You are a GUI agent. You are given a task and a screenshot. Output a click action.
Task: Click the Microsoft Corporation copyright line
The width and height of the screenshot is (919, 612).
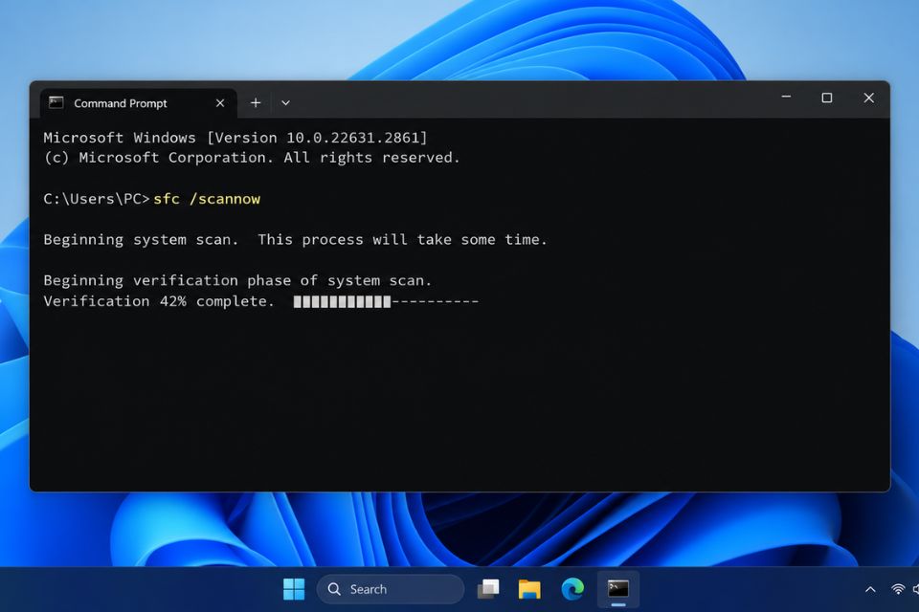tap(252, 158)
